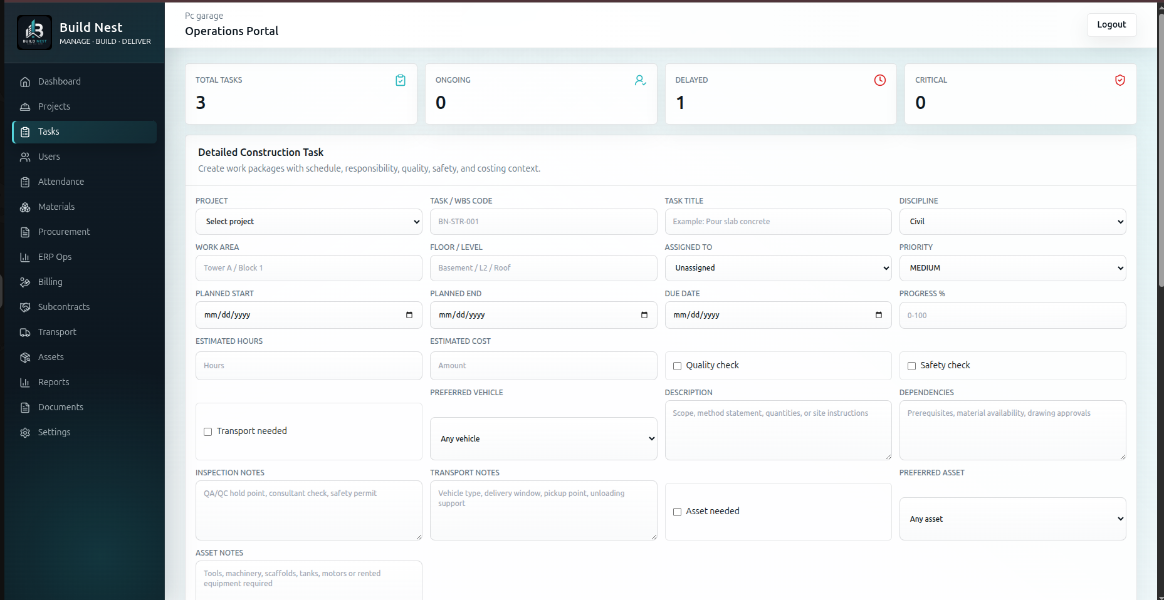Open the Planned Start calendar picker icon
The width and height of the screenshot is (1164, 600).
click(409, 315)
